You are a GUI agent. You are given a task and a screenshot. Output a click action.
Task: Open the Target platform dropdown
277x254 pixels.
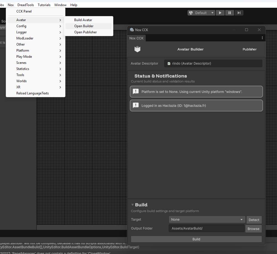click(x=207, y=220)
